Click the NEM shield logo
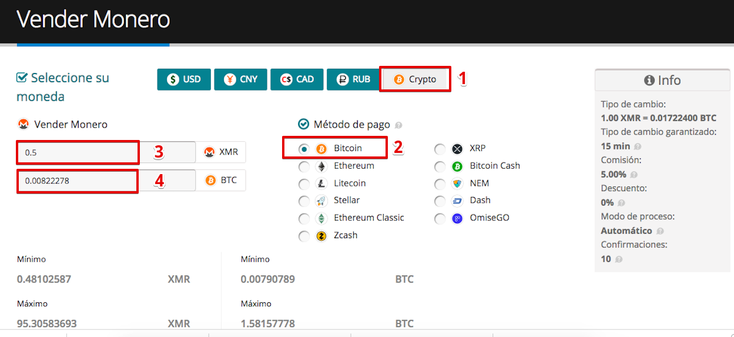Screen dimensions: 734x337 pos(458,183)
